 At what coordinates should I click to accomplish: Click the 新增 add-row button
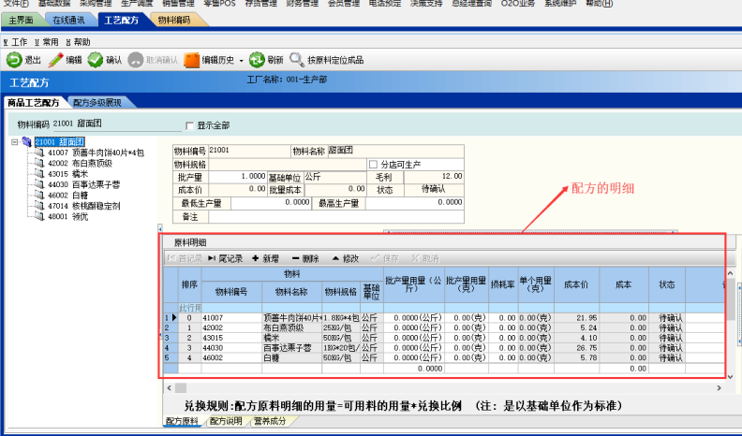265,258
